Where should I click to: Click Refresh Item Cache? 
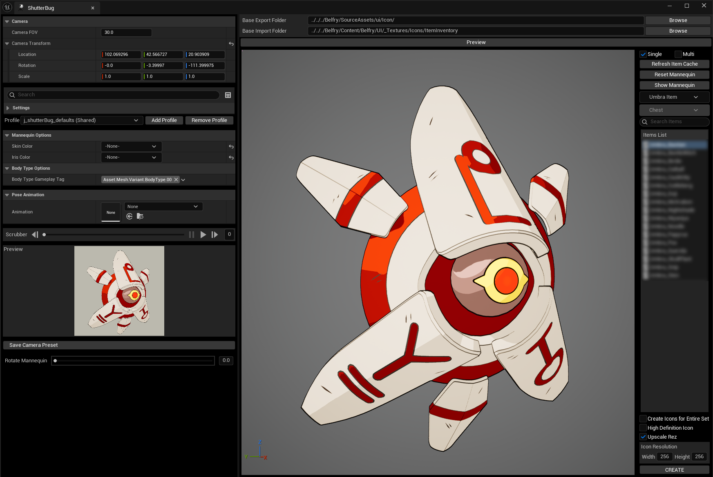pyautogui.click(x=674, y=64)
